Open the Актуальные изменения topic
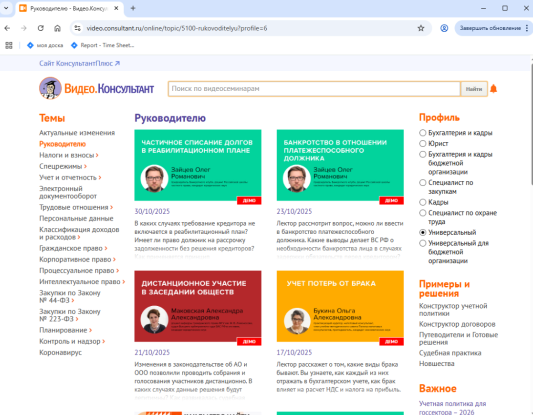The height and width of the screenshot is (415, 533). tap(77, 133)
